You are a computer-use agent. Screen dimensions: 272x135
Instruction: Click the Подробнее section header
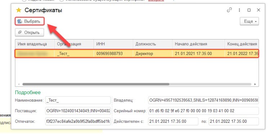coord(28,92)
